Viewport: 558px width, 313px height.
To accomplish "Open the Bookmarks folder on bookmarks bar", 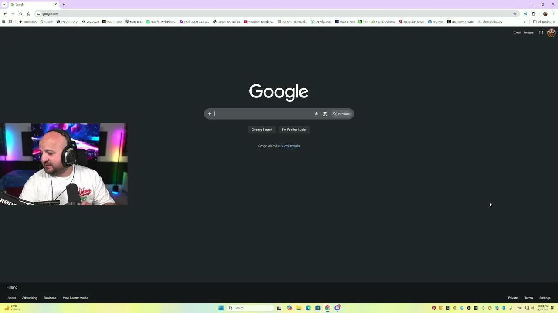I will click(x=28, y=22).
